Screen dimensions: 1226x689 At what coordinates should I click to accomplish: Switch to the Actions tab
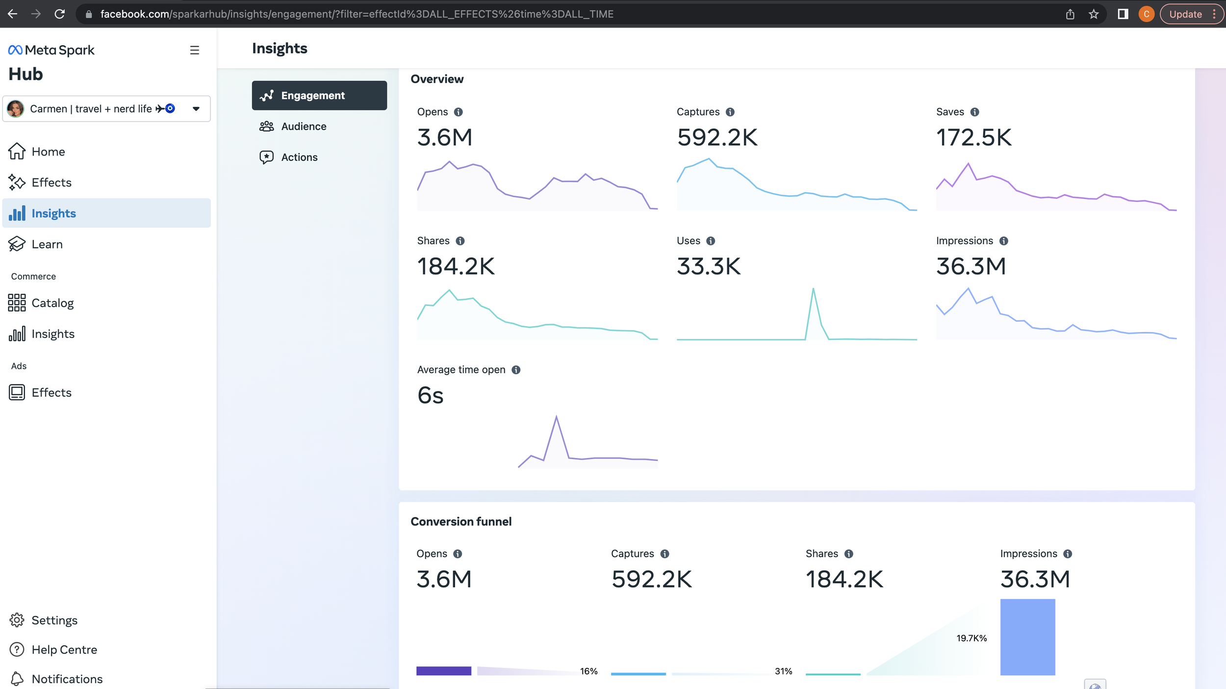(x=299, y=157)
